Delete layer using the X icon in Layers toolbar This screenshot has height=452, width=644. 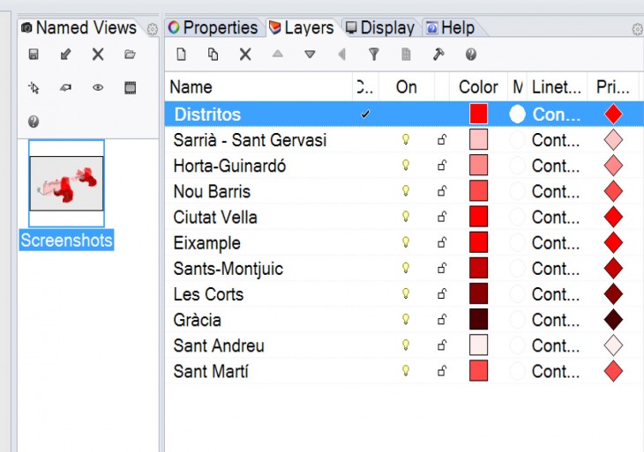click(x=245, y=55)
